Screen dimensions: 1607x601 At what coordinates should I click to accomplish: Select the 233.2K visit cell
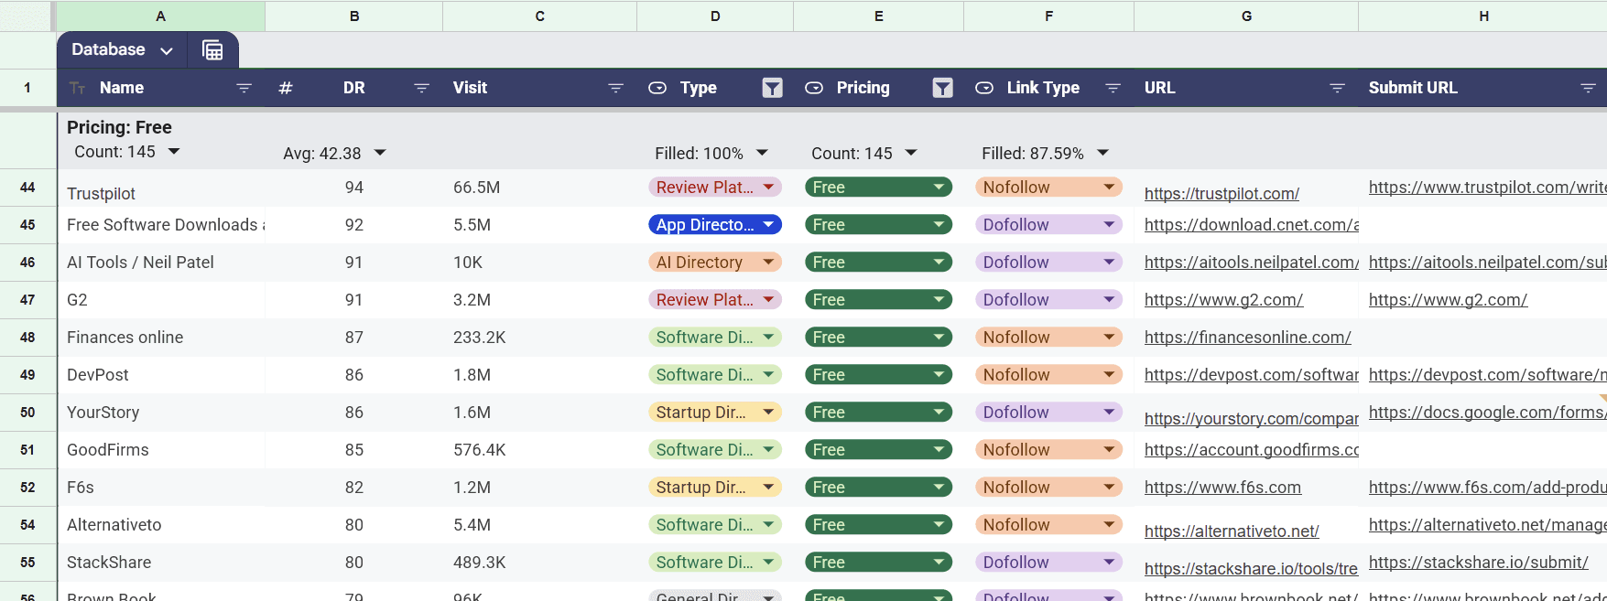[x=540, y=338]
